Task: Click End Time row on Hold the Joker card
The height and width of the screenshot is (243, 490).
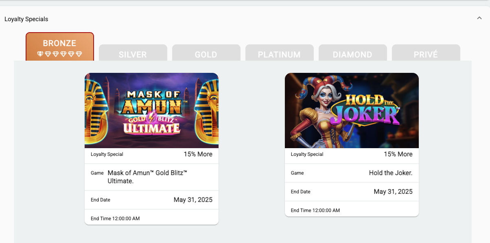Action: (x=352, y=210)
